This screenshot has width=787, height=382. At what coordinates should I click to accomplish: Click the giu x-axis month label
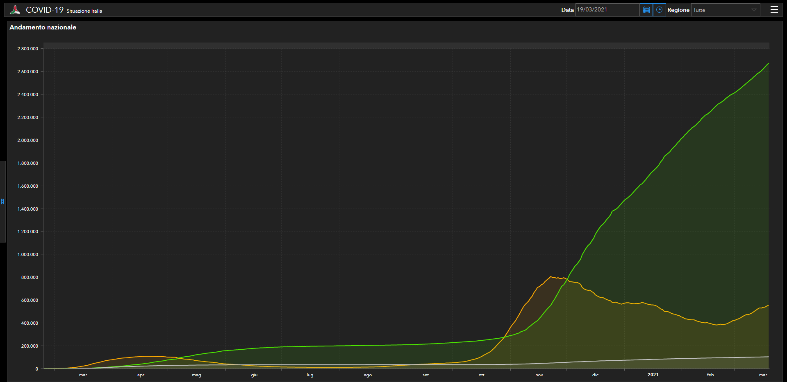click(x=254, y=375)
